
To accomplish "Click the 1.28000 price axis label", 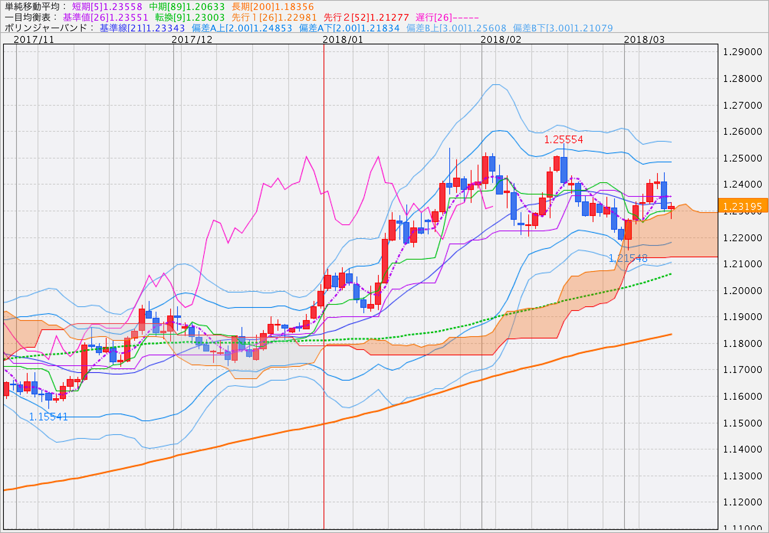I will [x=743, y=78].
